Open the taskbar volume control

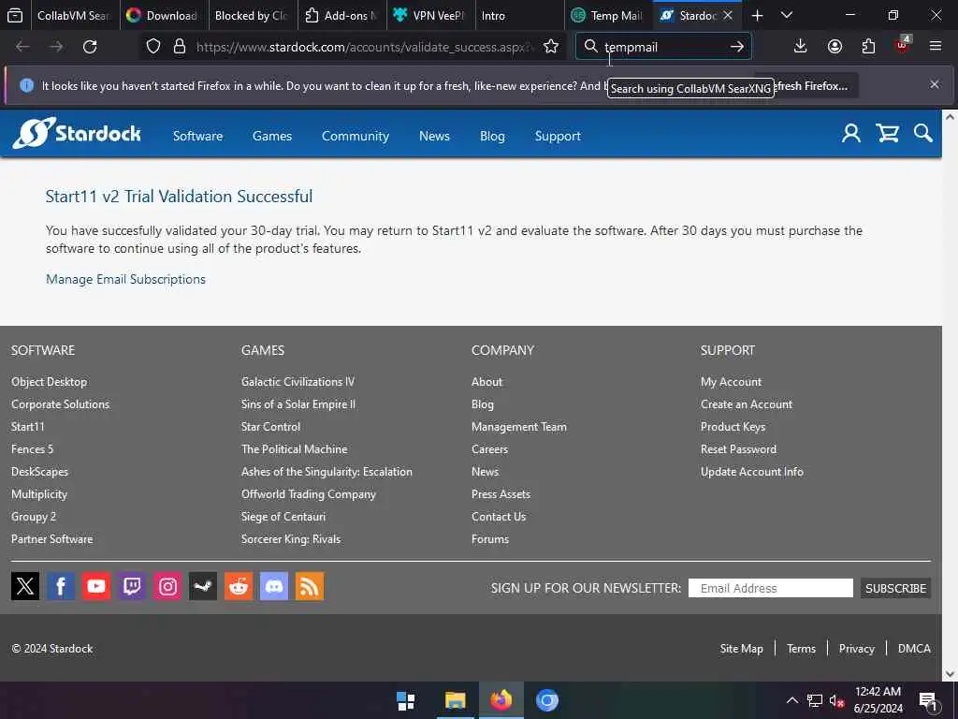click(836, 700)
